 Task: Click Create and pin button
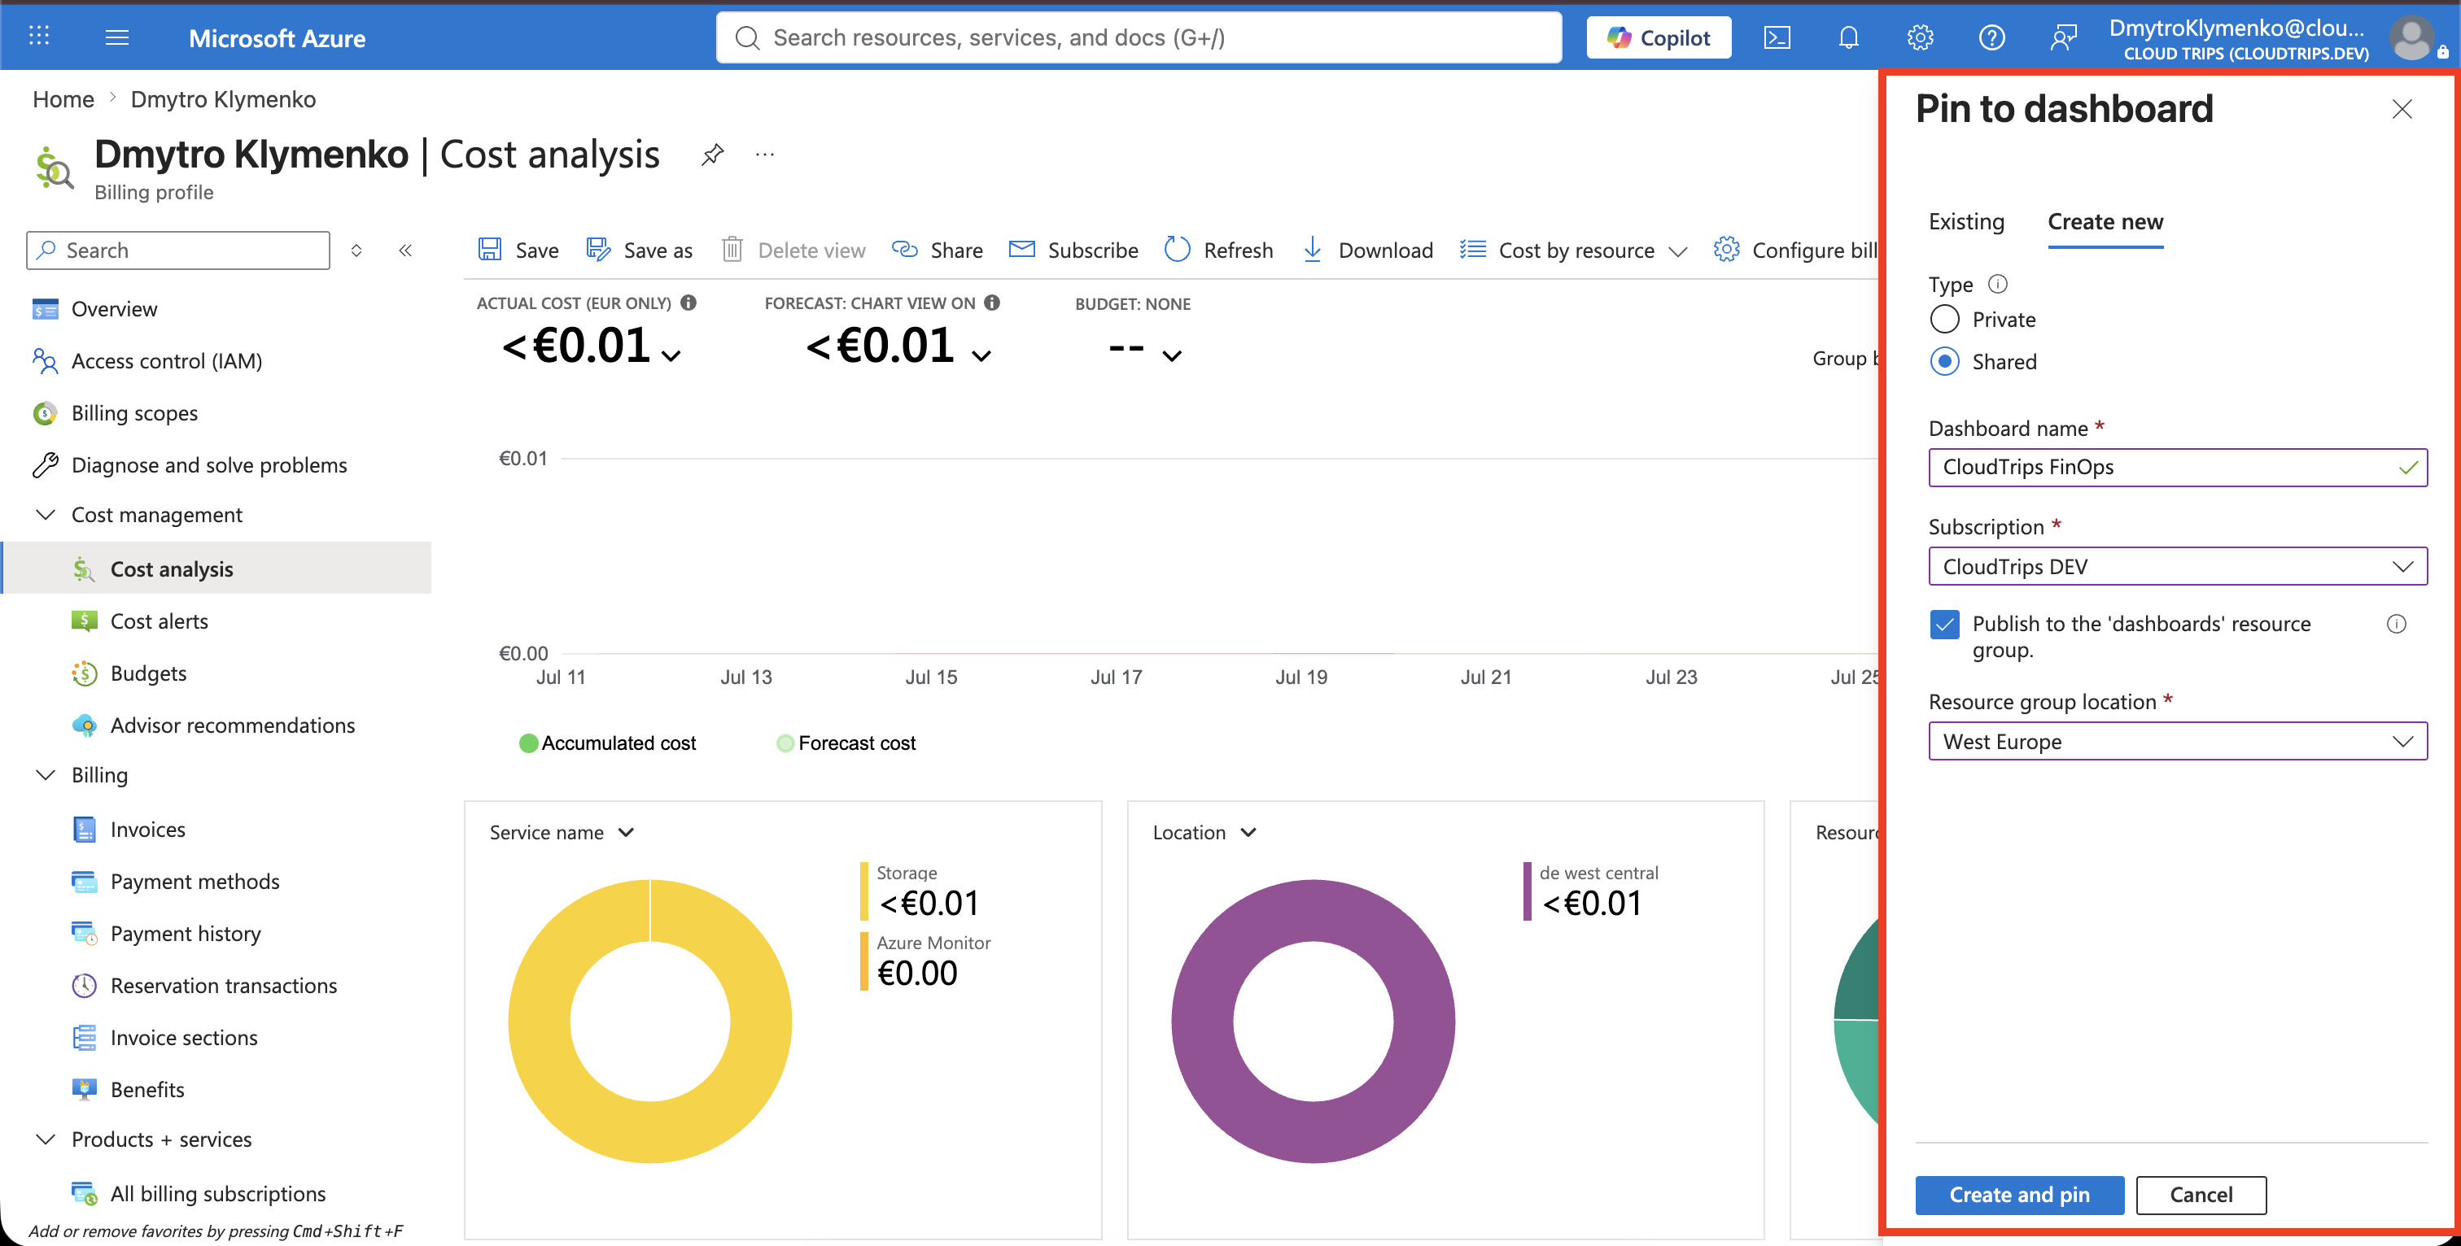(x=2020, y=1195)
